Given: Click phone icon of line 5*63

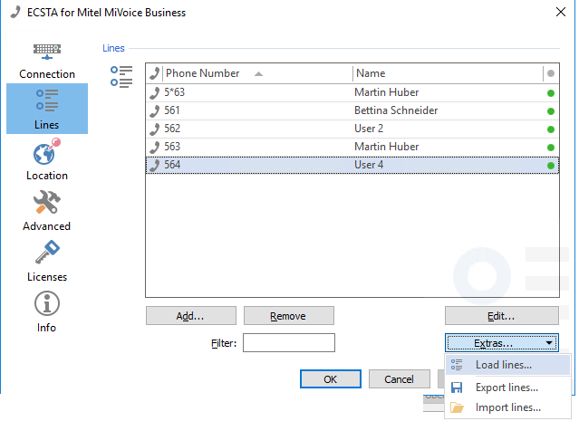Looking at the screenshot, I should [155, 92].
